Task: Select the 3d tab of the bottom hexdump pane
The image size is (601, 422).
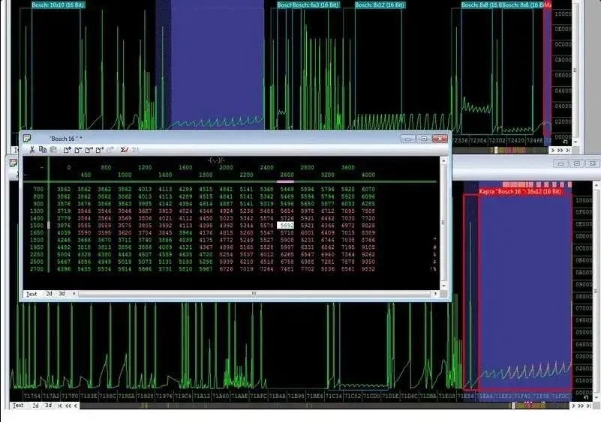Action: (x=48, y=406)
